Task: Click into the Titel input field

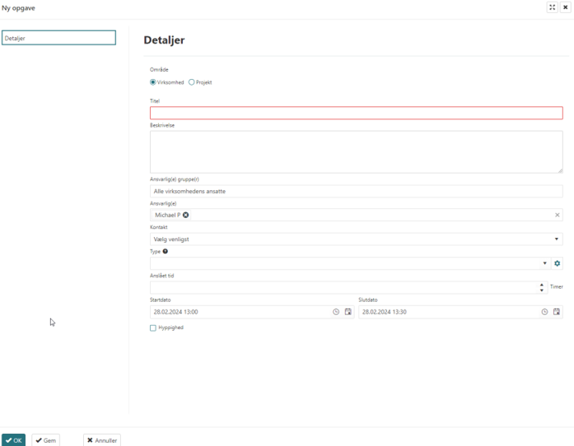Action: coord(356,113)
